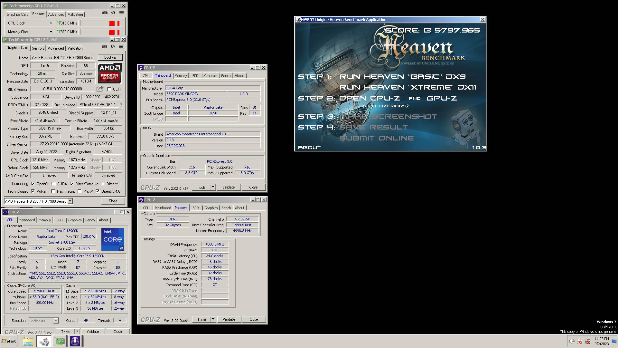Open the Socket #1 selection dropdown
The width and height of the screenshot is (618, 348).
pyautogui.click(x=56, y=321)
